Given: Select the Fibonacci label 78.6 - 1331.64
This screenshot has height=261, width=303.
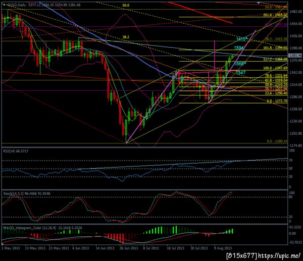Looking at the screenshot, I should [x=276, y=76].
